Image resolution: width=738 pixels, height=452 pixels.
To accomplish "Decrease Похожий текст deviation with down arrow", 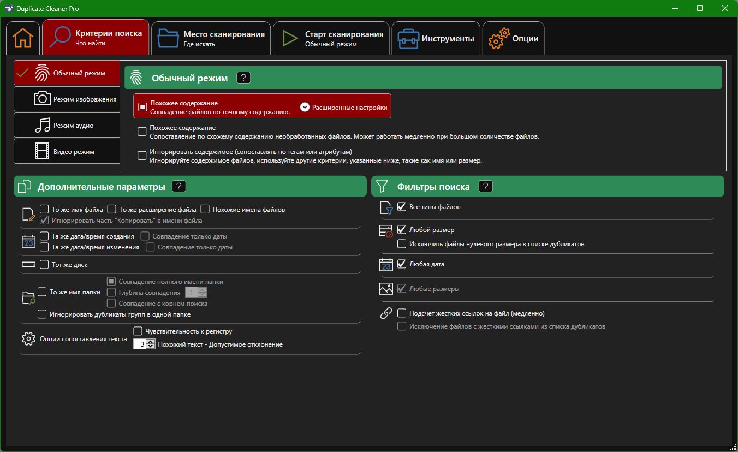I will coord(151,347).
